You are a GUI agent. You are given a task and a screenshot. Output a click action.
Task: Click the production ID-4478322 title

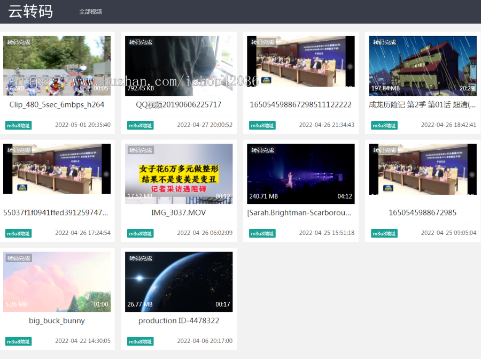pyautogui.click(x=179, y=320)
